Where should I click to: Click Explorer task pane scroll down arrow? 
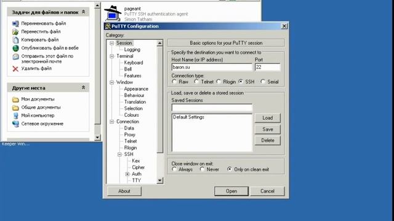(97, 138)
